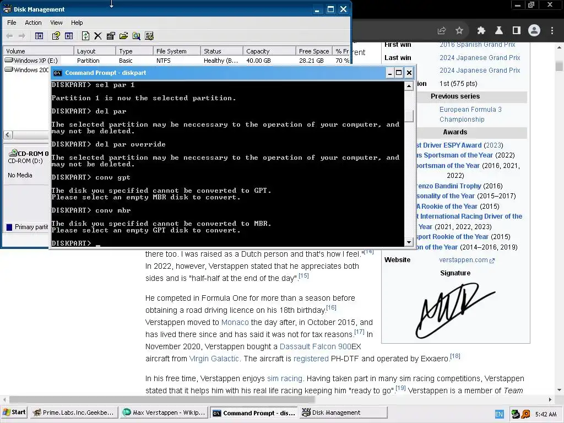Click the Explore magnifier icon in toolbar
Screen dimensions: 564x423
tap(136, 36)
